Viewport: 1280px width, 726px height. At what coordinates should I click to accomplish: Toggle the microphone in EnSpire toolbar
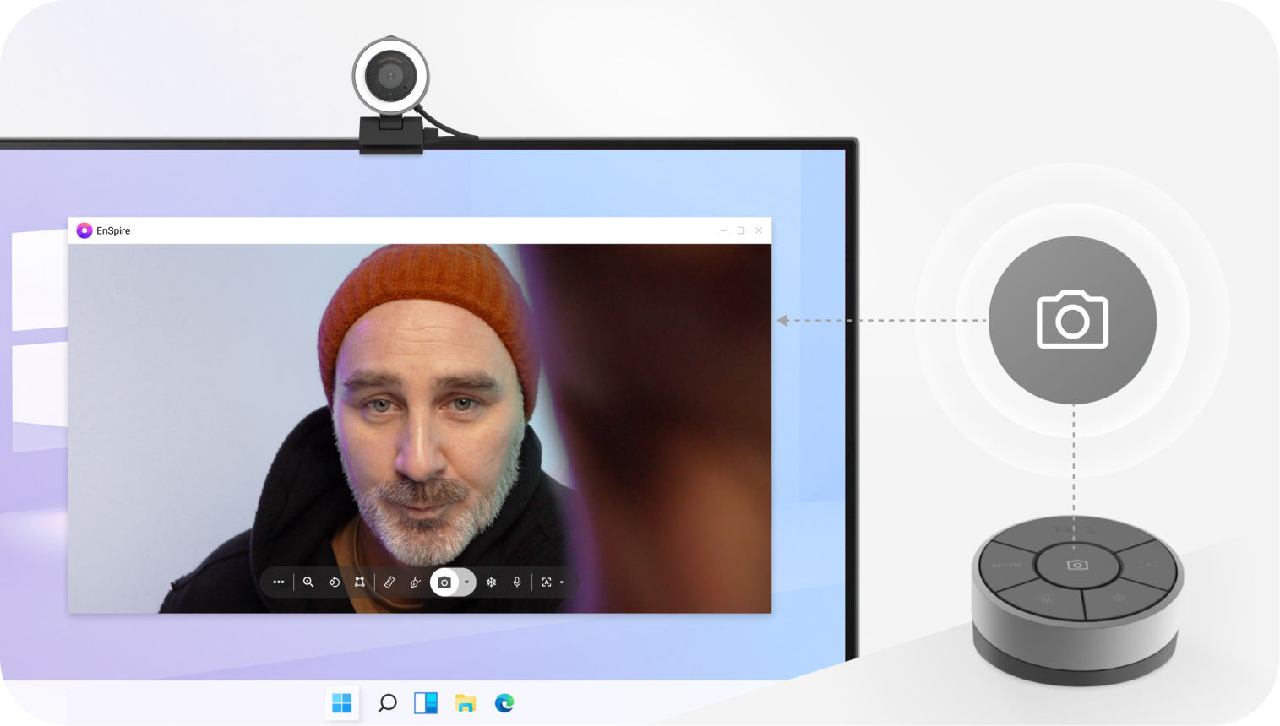tap(517, 582)
